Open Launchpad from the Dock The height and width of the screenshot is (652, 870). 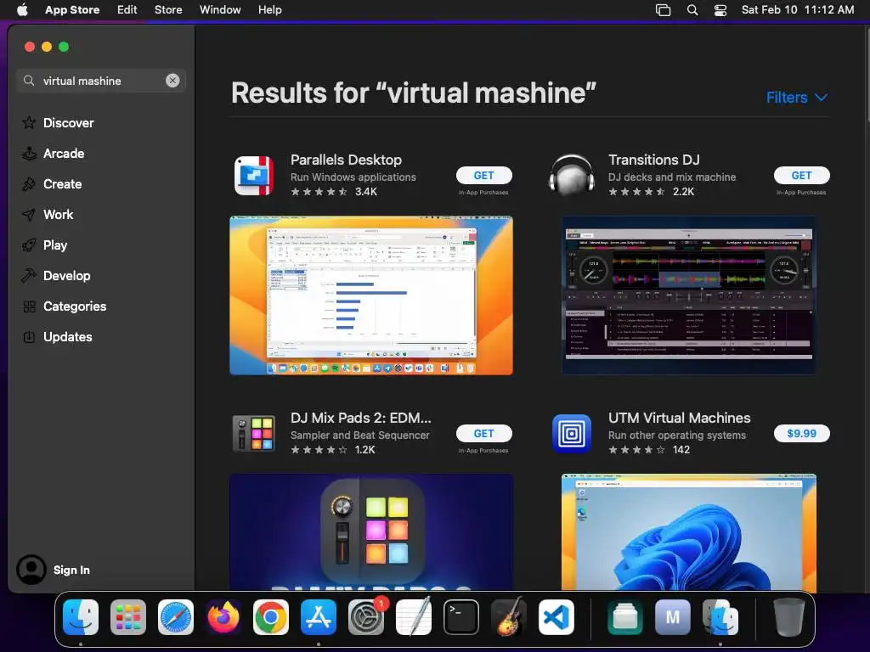point(128,616)
